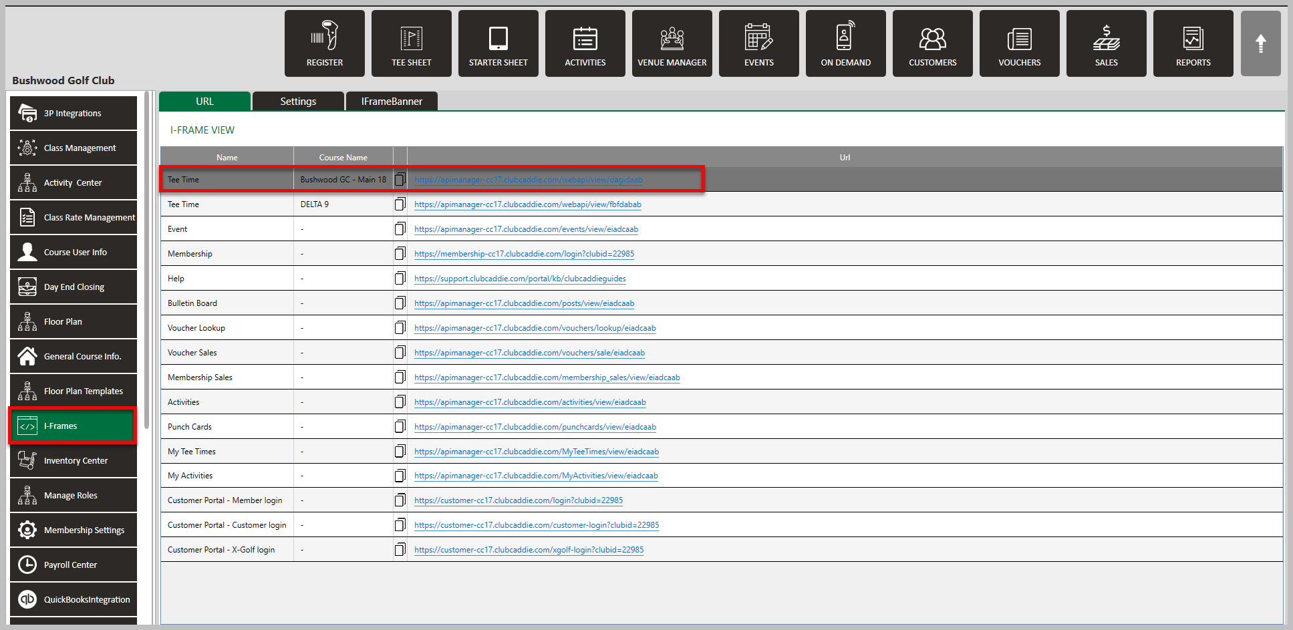Image resolution: width=1293 pixels, height=630 pixels.
Task: Switch to the IFrameBanner tab
Action: coord(392,101)
